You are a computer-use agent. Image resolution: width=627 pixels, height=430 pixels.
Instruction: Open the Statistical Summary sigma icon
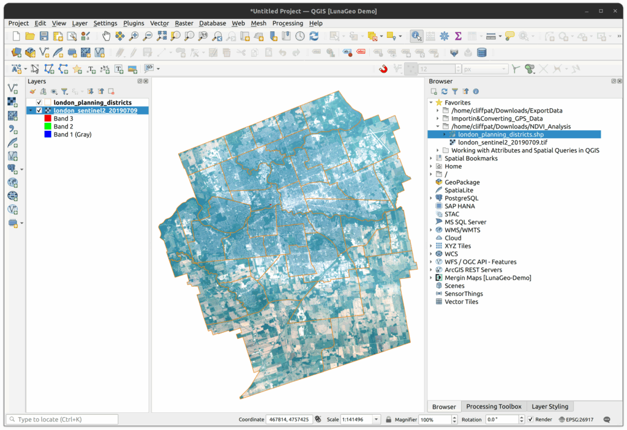point(458,37)
